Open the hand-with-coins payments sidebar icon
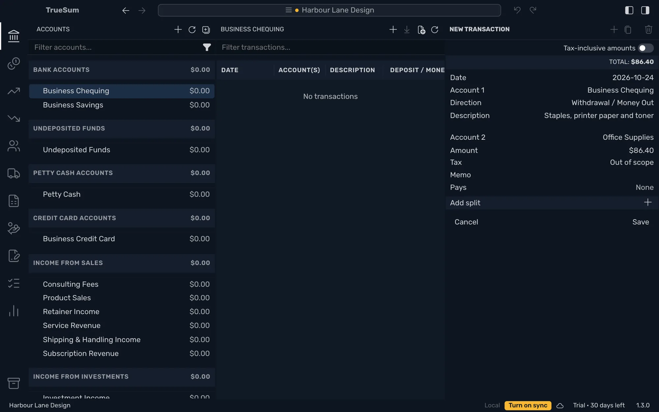Screen dimensions: 659x412 (14, 228)
